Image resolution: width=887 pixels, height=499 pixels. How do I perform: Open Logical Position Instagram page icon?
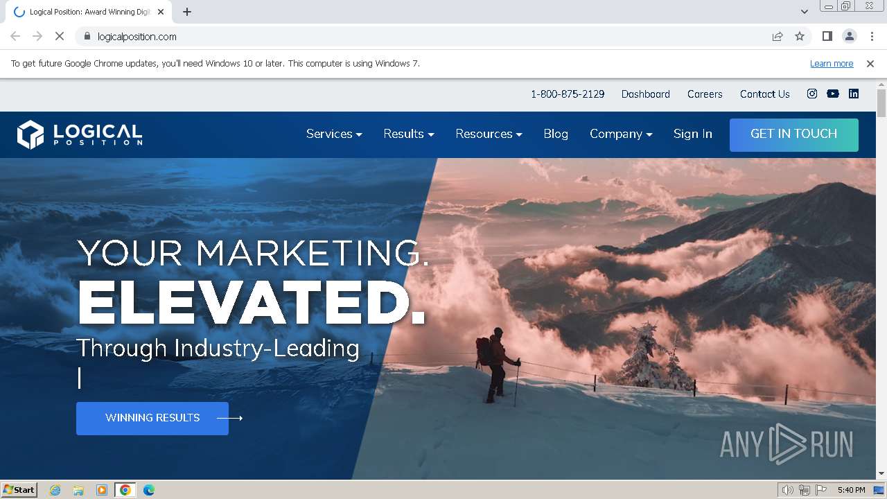pyautogui.click(x=812, y=94)
